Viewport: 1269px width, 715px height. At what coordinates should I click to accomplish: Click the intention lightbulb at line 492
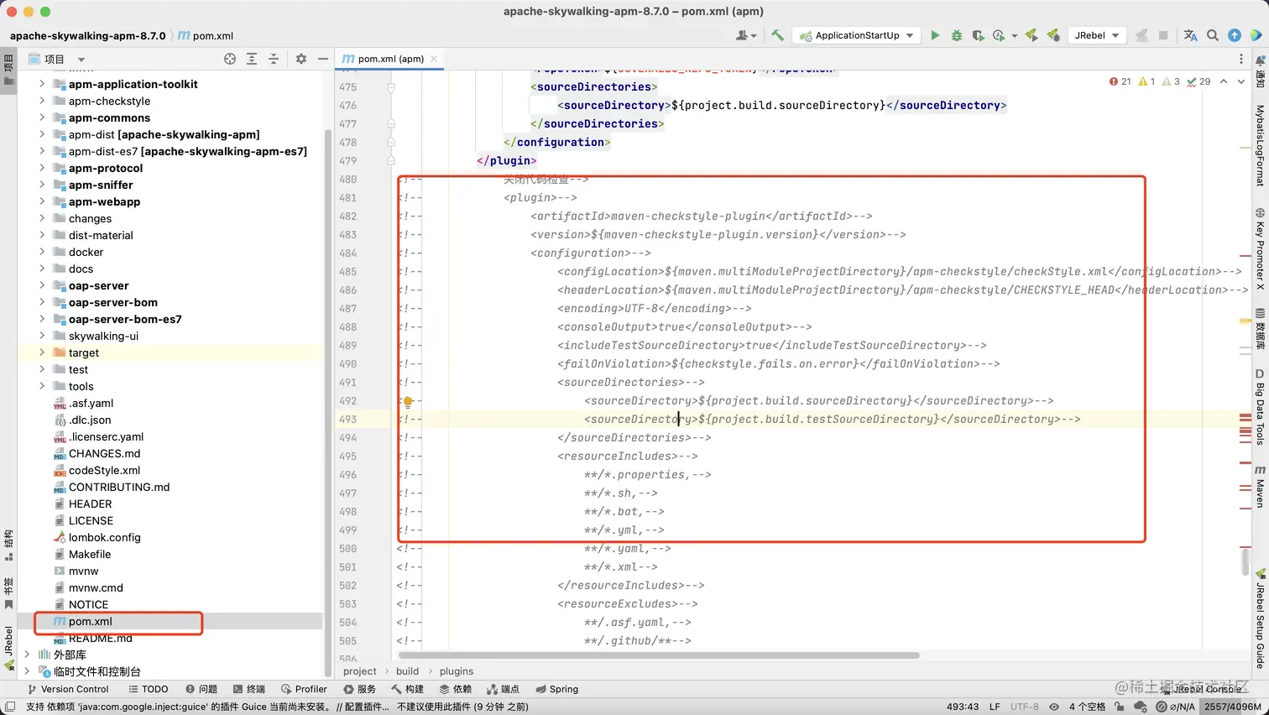coord(408,401)
